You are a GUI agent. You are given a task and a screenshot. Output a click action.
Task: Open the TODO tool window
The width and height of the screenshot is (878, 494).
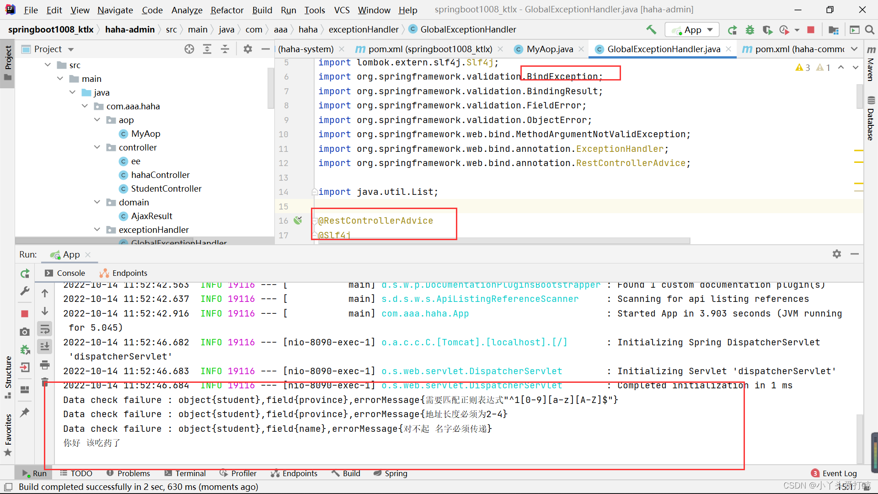click(x=76, y=473)
